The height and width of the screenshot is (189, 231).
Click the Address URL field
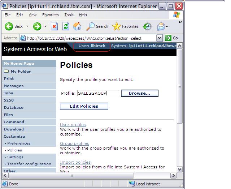(91, 38)
